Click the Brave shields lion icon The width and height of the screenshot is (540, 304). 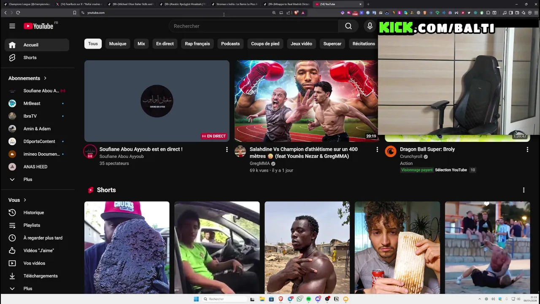point(296,13)
